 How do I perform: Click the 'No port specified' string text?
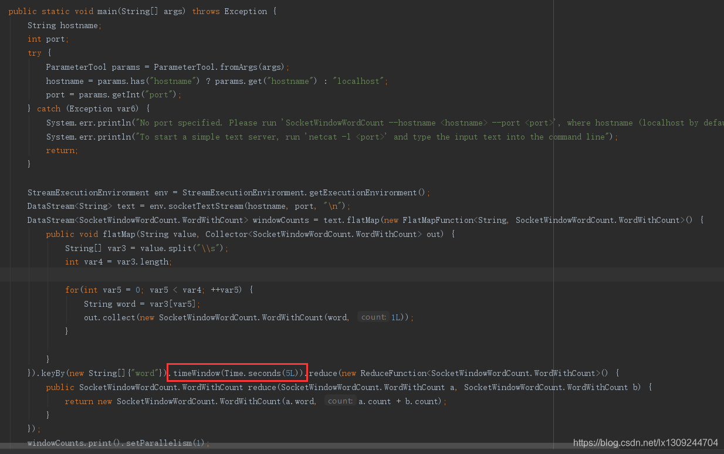click(180, 123)
